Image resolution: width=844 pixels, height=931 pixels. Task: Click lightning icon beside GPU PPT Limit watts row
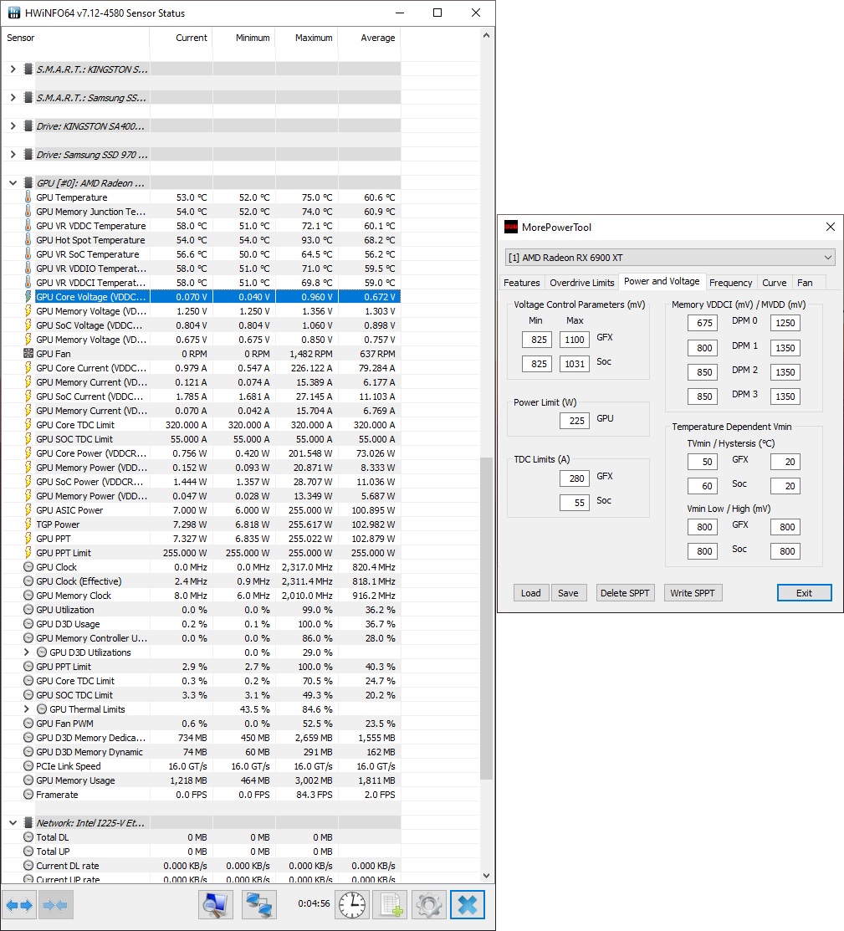28,553
